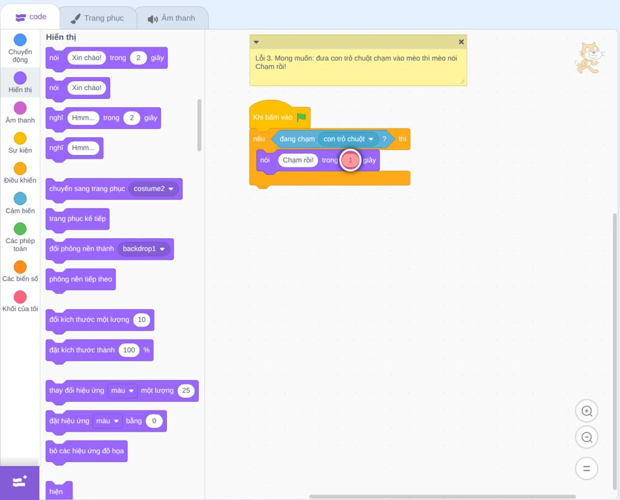620x500 pixels.
Task: Select the Hiển thị category circle
Action: point(20,78)
